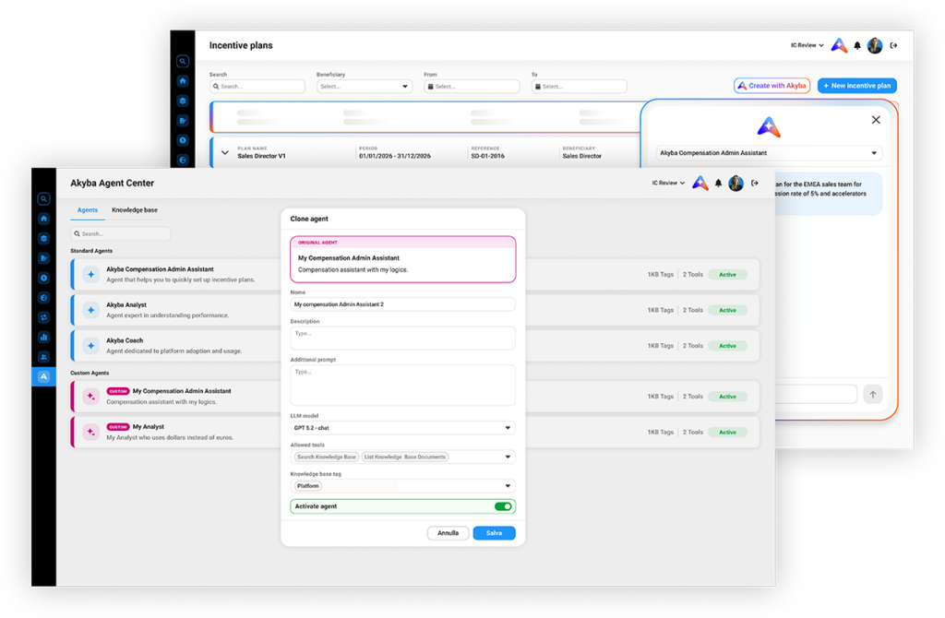The image size is (945, 618).
Task: Open IC Review dropdown in Agent Center header
Action: 668,184
